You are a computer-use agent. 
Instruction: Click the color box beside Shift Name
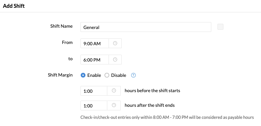220,27
